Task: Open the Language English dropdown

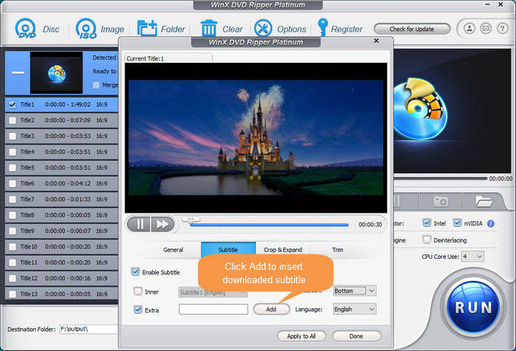Action: click(355, 309)
